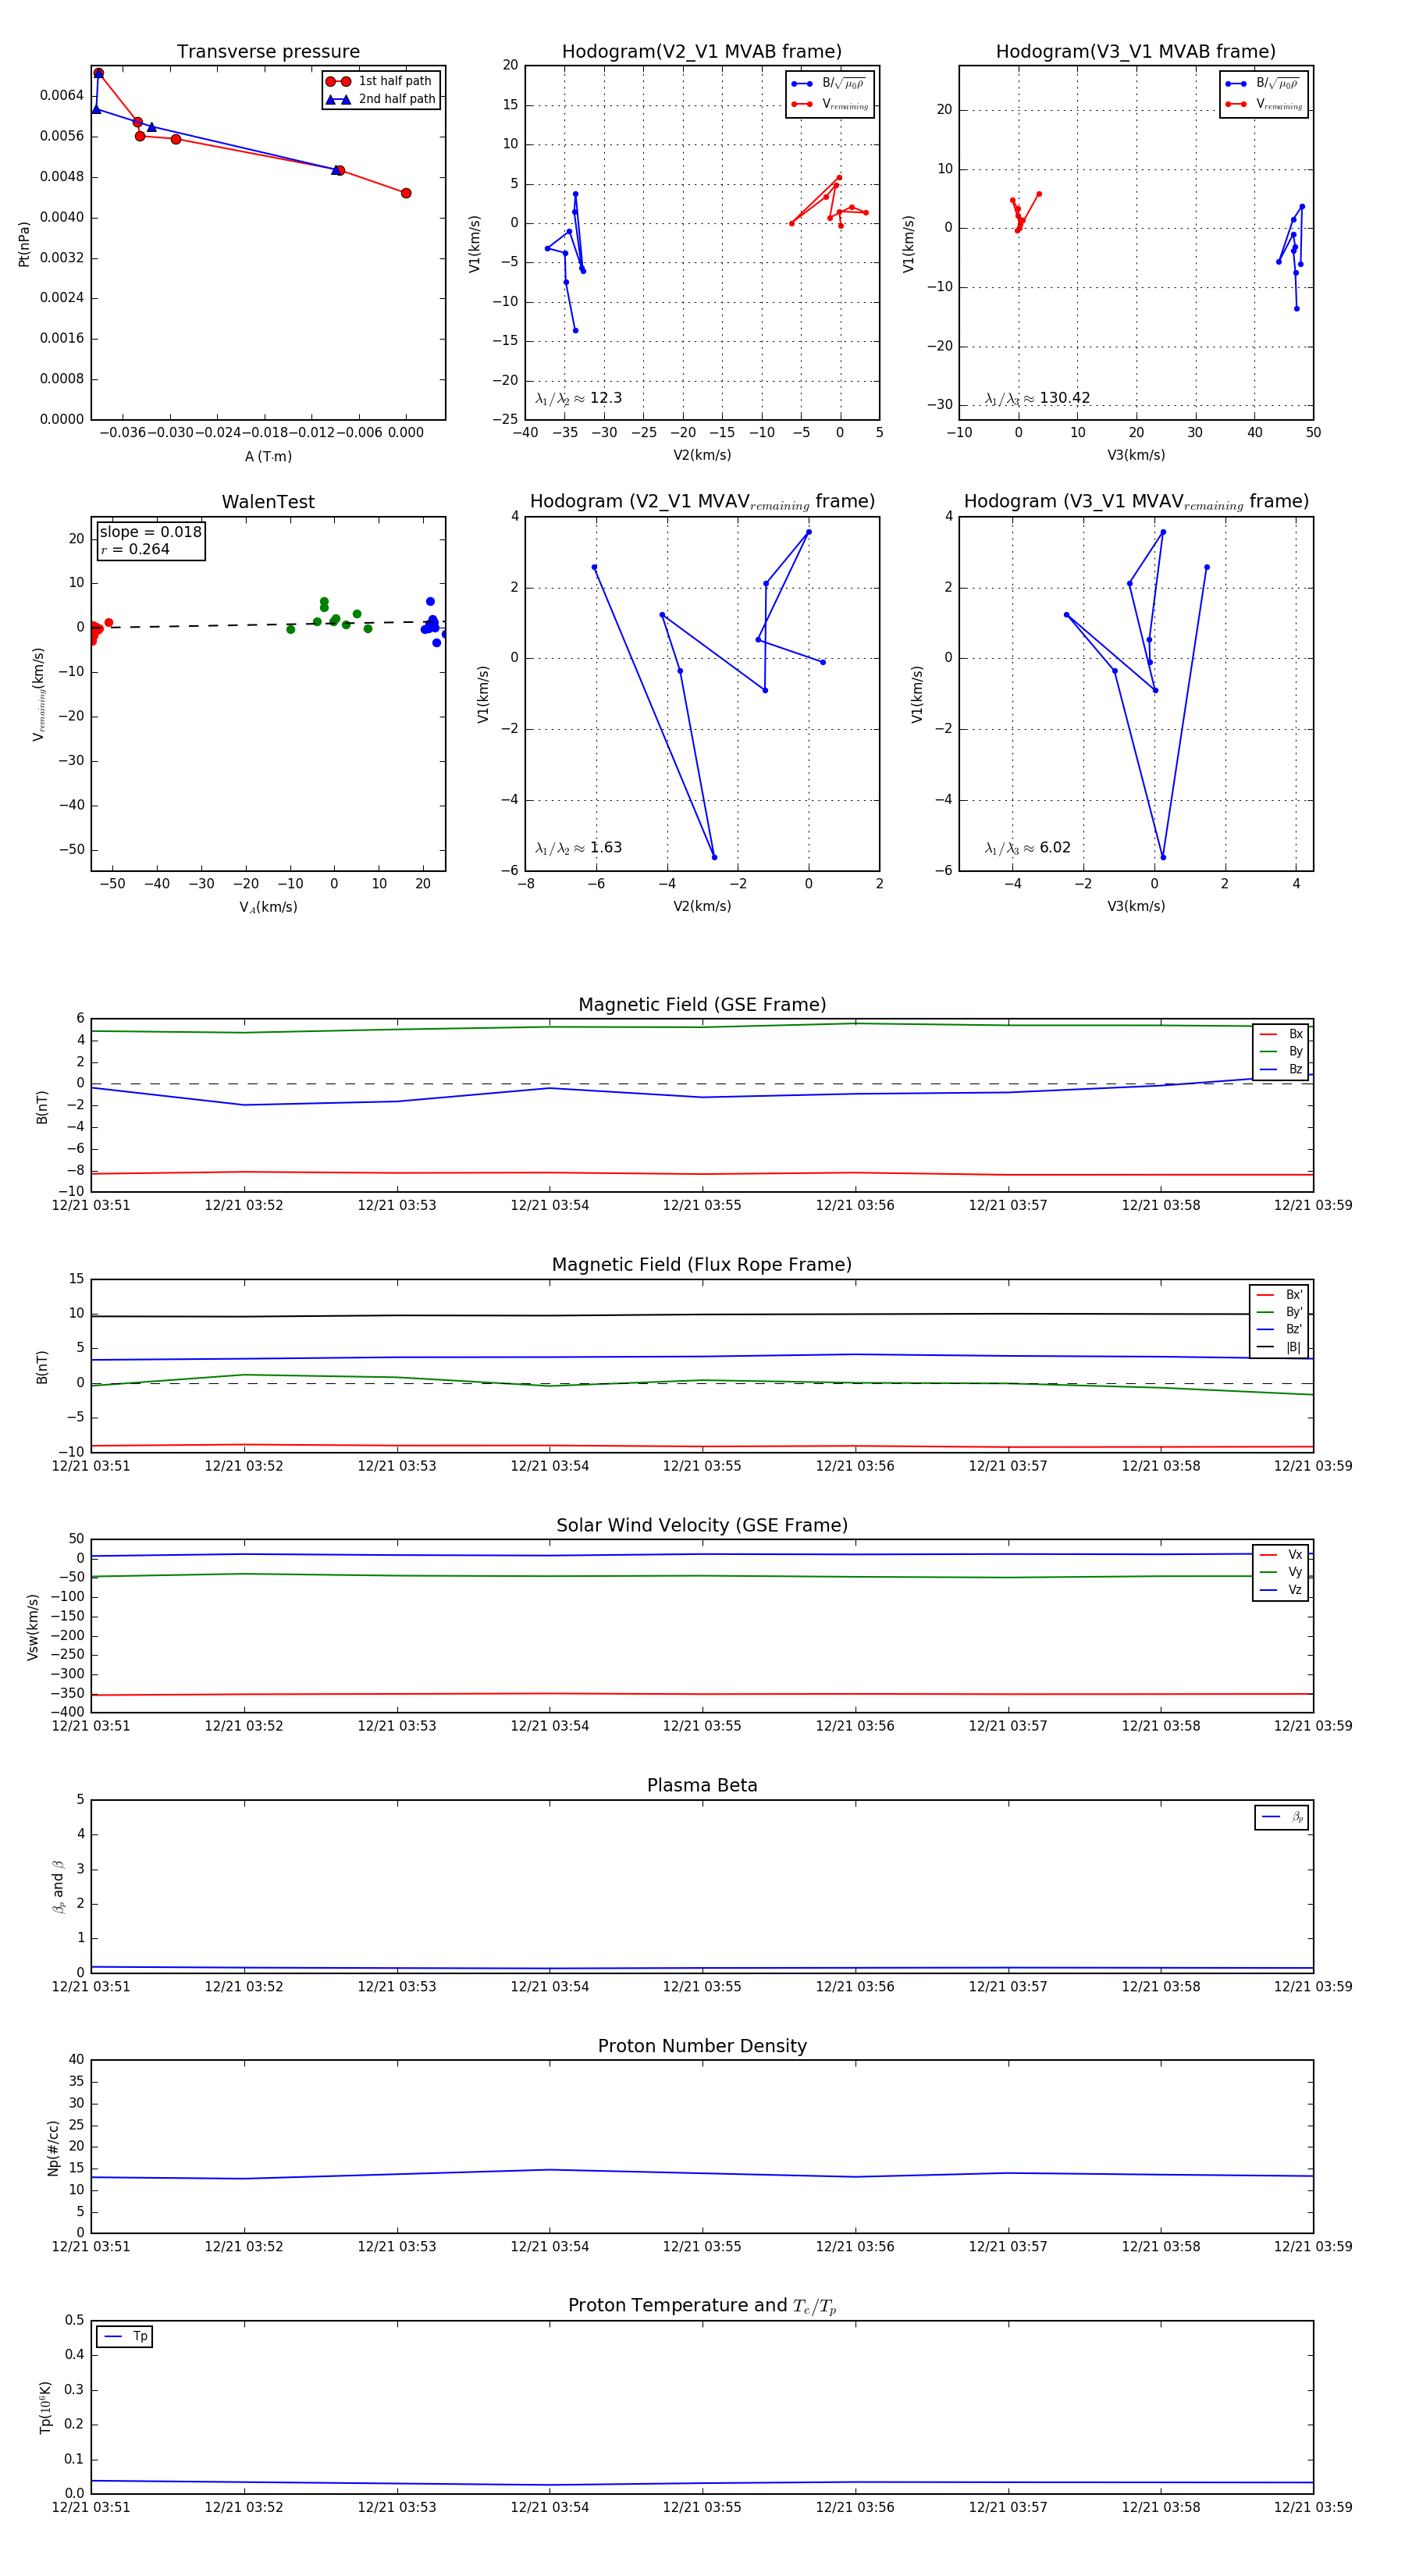
Task: Click the '12/21 03:51' tick under Plasma Beta plot
Action: point(91,1986)
